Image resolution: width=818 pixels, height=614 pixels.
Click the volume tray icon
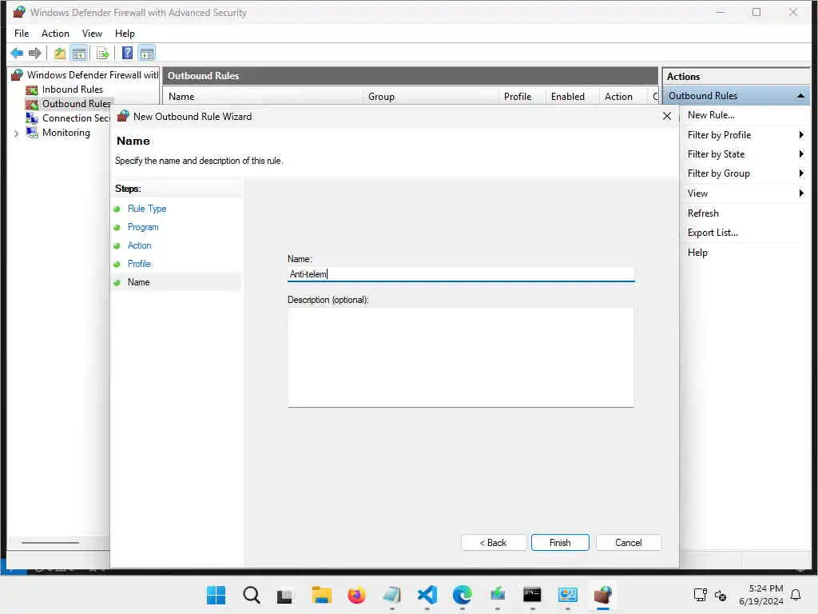721,595
